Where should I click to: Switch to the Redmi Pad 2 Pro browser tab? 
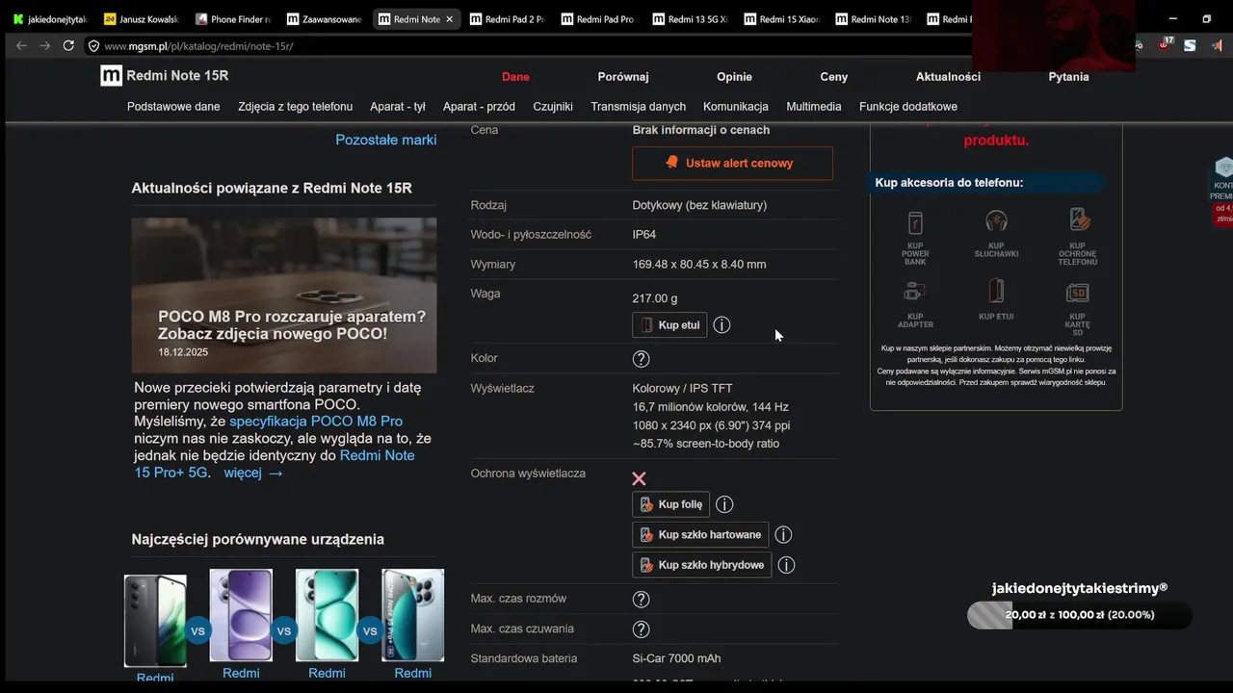click(x=507, y=19)
